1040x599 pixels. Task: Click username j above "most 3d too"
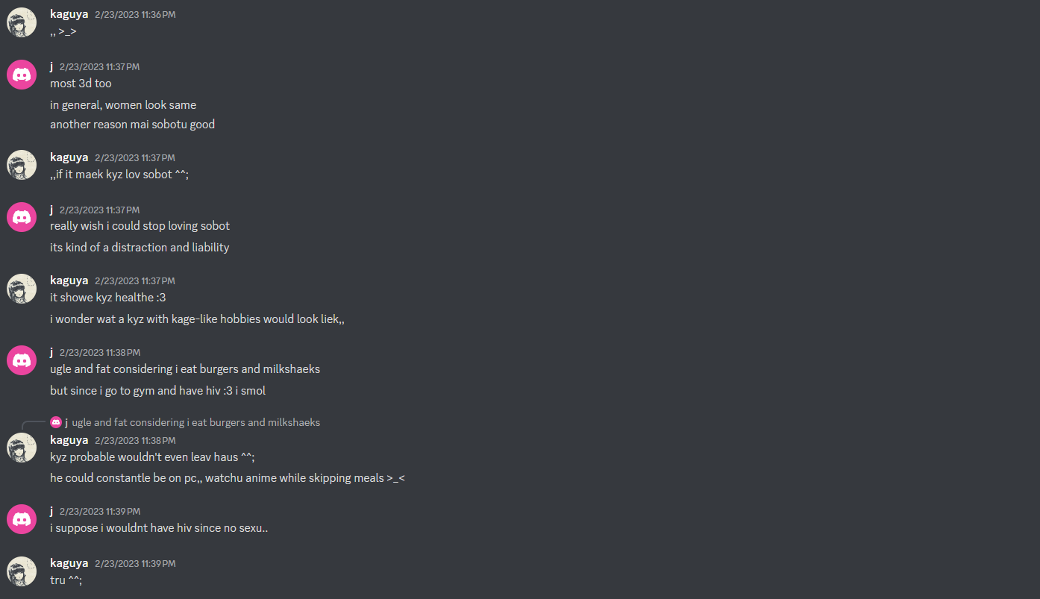[51, 66]
